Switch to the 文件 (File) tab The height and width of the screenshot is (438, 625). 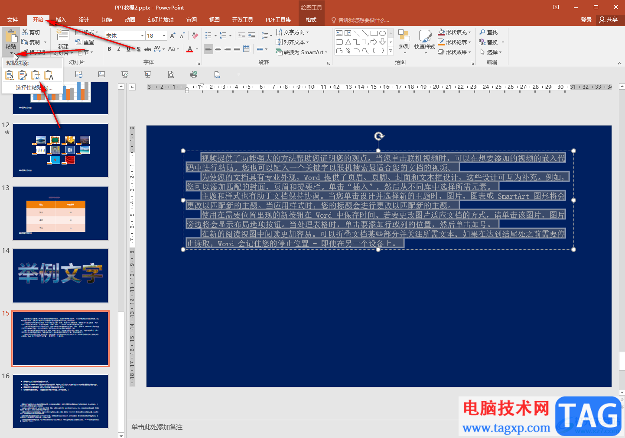point(13,19)
